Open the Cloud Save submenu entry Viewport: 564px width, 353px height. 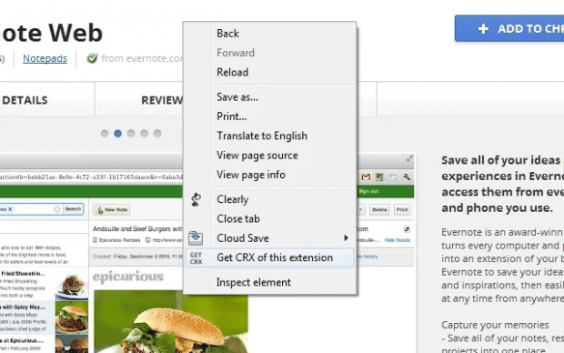[270, 238]
